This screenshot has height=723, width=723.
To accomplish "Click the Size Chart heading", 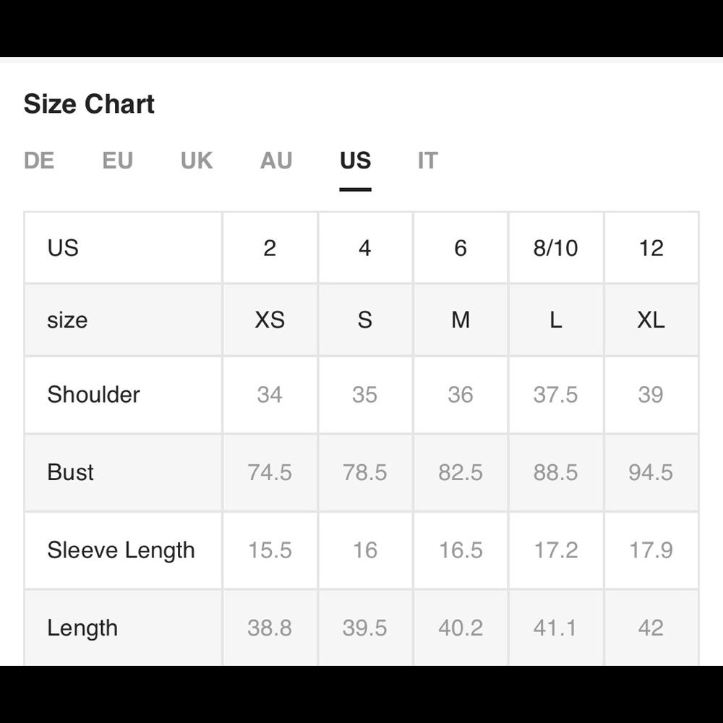I will pos(89,103).
